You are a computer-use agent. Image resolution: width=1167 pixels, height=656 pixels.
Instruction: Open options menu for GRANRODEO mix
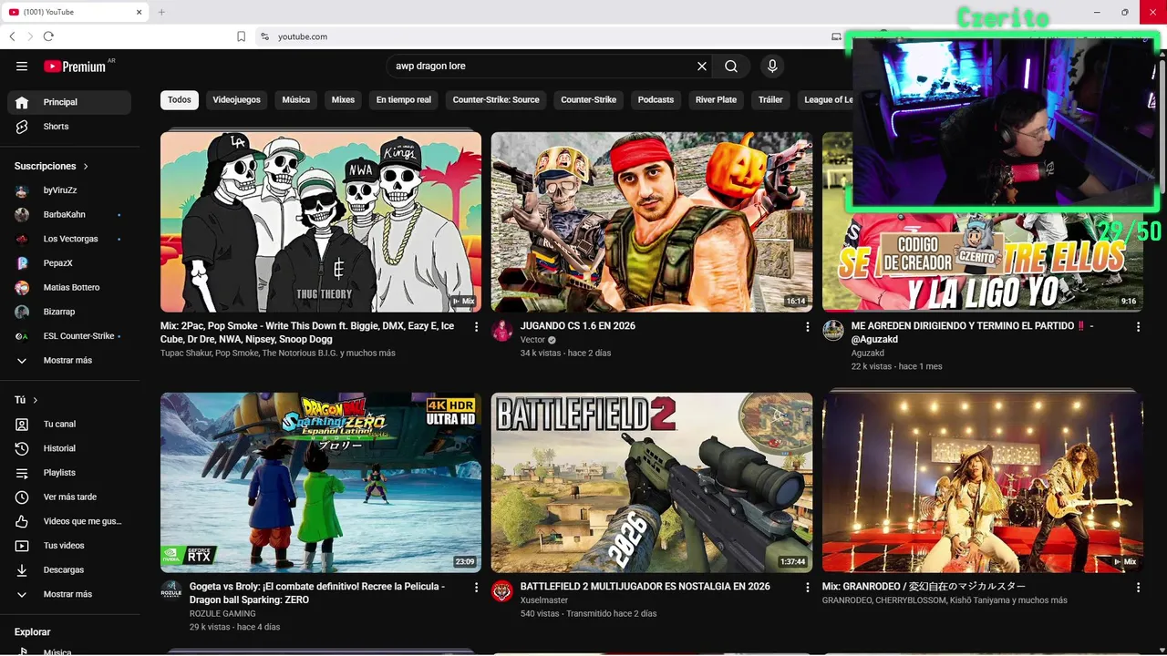click(1138, 588)
